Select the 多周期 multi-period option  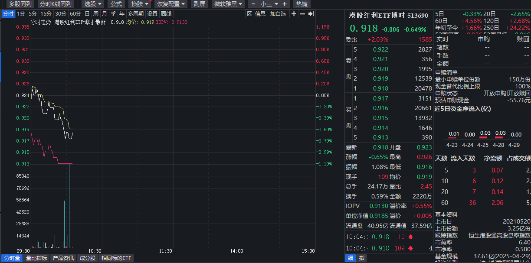tap(136, 13)
